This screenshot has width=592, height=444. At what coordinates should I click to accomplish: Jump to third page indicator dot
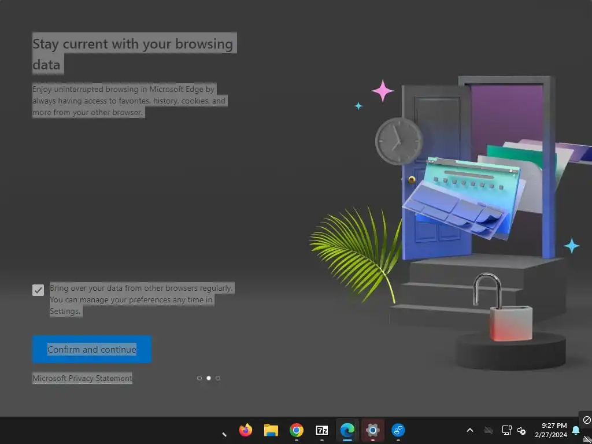coord(218,378)
